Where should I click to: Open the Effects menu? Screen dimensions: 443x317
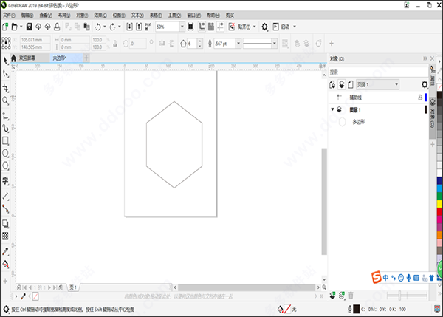pos(100,16)
